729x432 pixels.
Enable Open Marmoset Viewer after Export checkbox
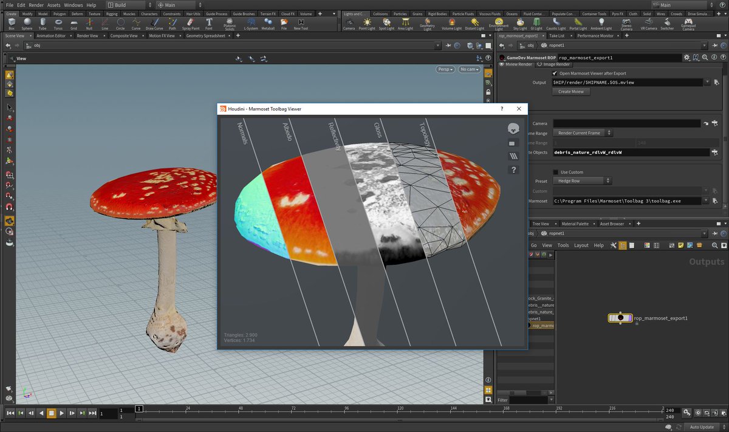tap(555, 73)
